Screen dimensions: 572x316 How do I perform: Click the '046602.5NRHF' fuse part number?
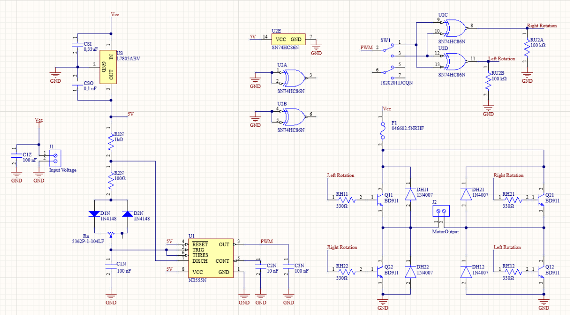[x=407, y=128]
